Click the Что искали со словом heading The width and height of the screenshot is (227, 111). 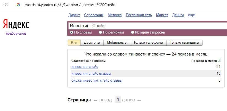click(146, 54)
